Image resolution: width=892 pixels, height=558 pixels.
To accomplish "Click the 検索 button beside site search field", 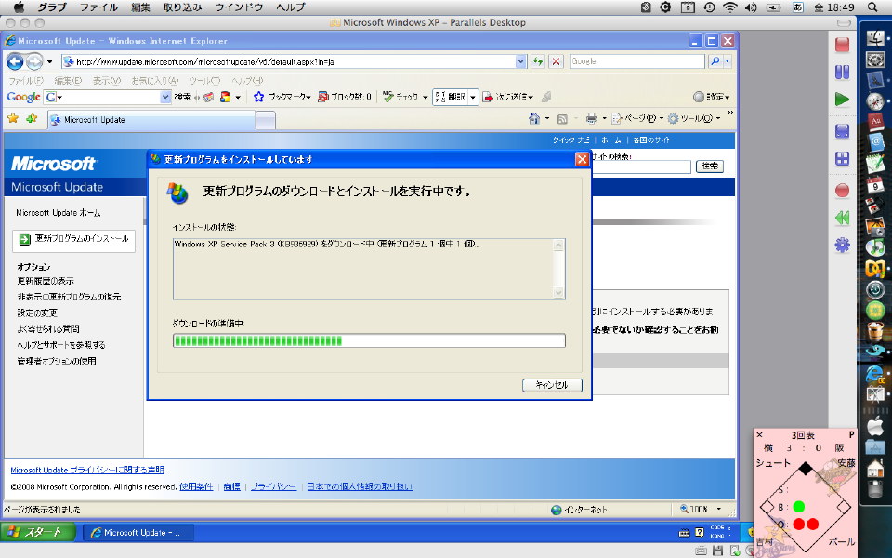I will [709, 166].
